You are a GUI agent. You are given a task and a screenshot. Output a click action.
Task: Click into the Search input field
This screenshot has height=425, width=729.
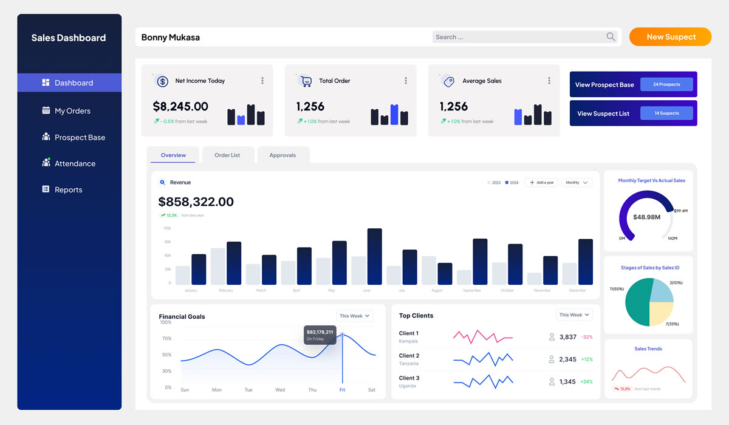(x=516, y=37)
